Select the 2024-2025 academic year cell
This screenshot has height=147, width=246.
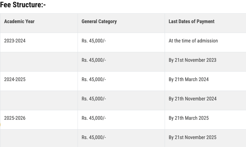[x=15, y=80]
